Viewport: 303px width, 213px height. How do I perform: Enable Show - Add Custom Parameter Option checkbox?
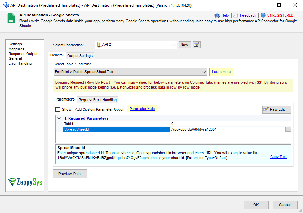[57, 109]
